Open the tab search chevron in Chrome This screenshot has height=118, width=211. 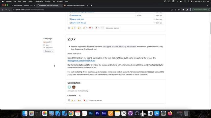coord(208,6)
